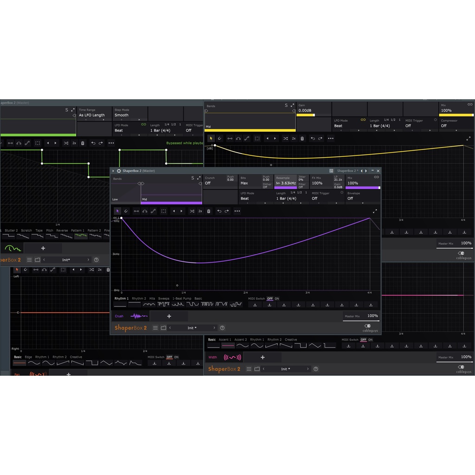475x475 pixels.
Task: Open the help question mark in the Crush window
Action: (222, 328)
